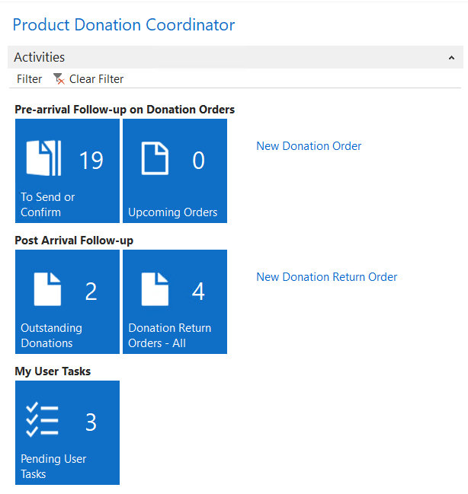This screenshot has height=494, width=468.
Task: Select the Clear Filter text
Action: tap(96, 79)
